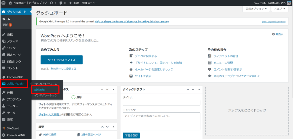Screen dimensions: 293x139
Task: Move サイトヘルス panel up with arrow
Action: coord(102,90)
